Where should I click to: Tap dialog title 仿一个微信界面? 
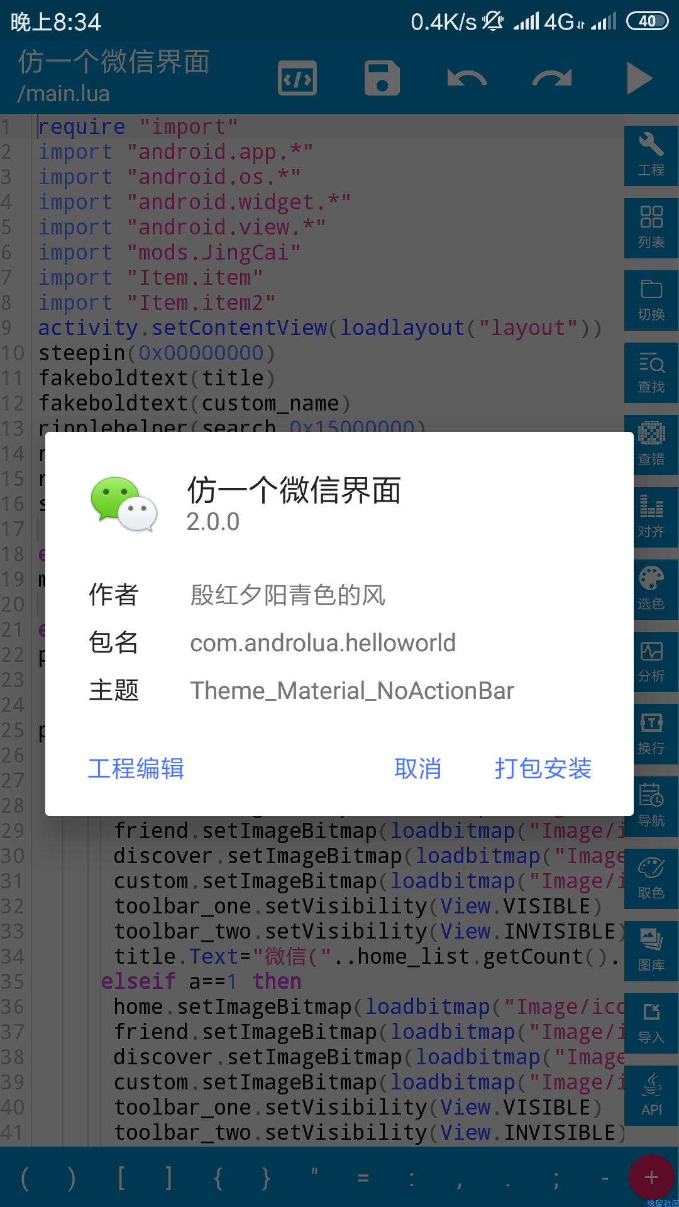pyautogui.click(x=294, y=490)
